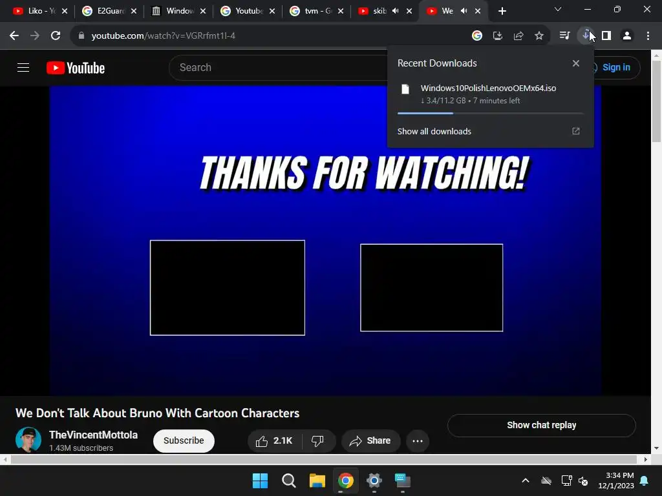662x496 pixels.
Task: Open YouTube hamburger guide menu
Action: [x=23, y=67]
